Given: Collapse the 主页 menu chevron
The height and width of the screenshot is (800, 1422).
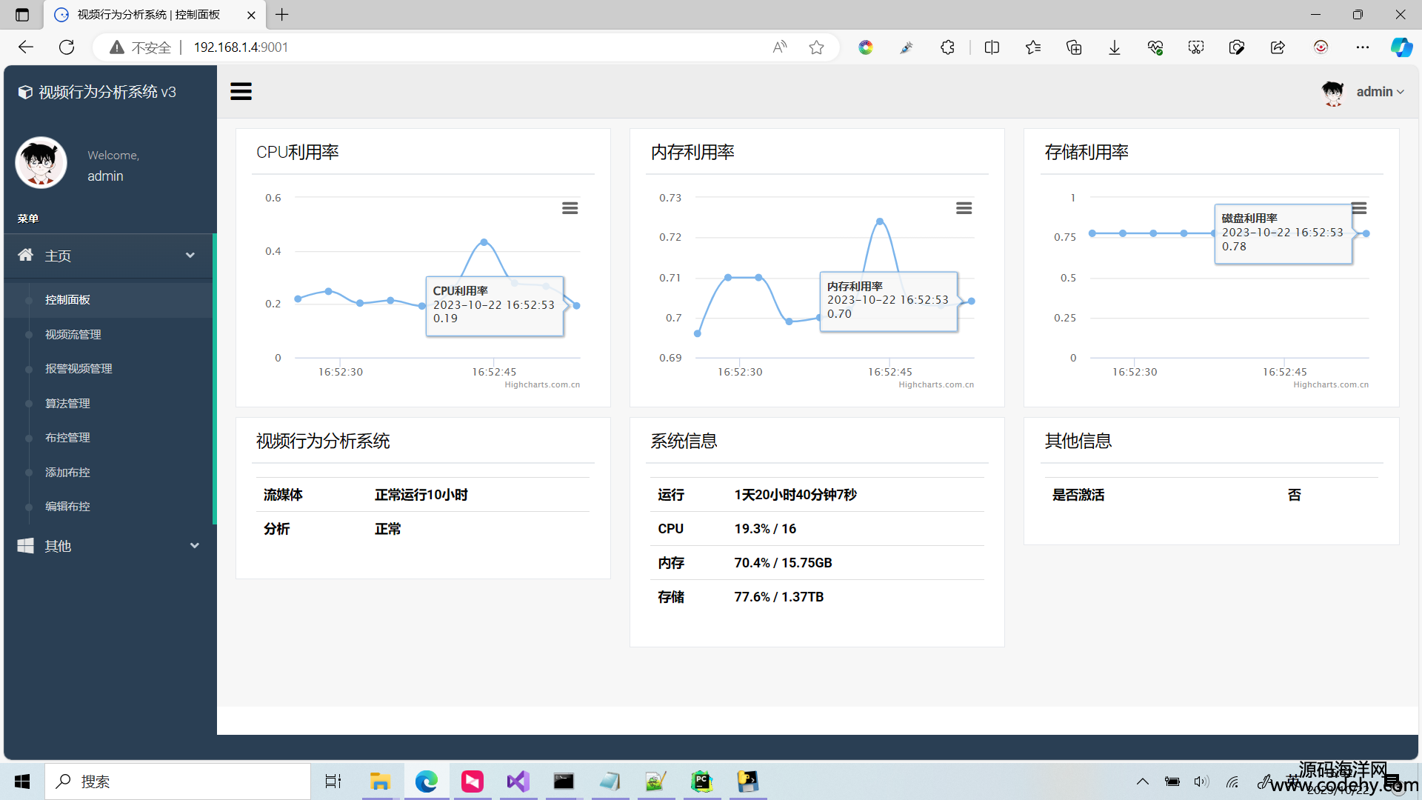Looking at the screenshot, I should pos(190,256).
